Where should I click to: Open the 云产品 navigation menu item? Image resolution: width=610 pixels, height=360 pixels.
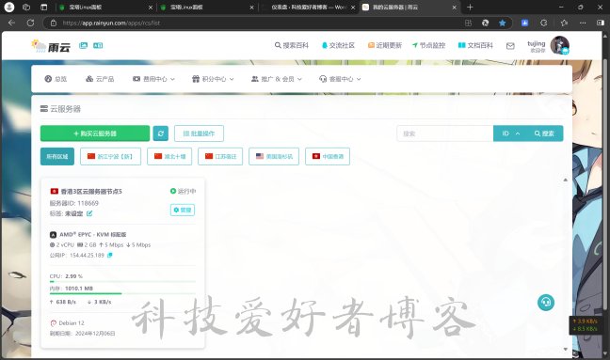tap(100, 79)
